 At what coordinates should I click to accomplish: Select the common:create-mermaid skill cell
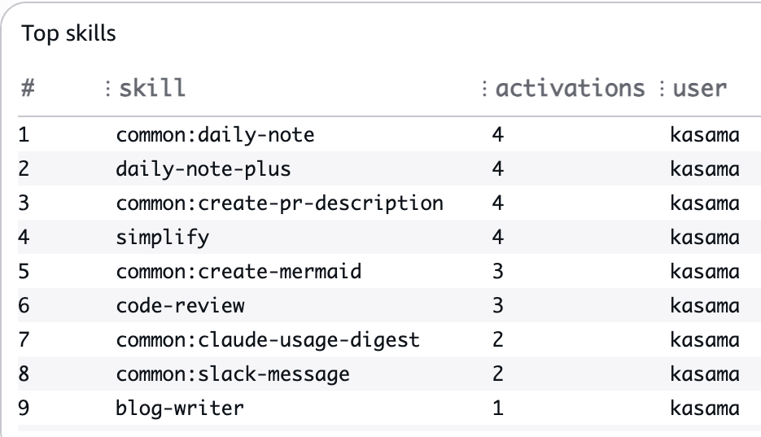click(x=238, y=271)
